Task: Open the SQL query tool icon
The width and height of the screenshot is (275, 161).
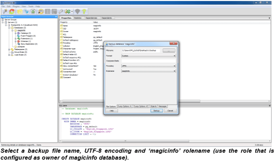Action: (41, 12)
